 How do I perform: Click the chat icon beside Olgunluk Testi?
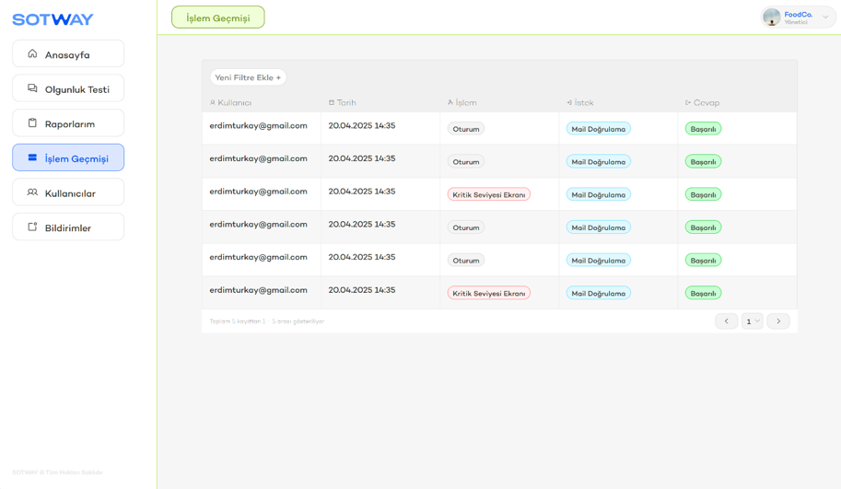click(32, 88)
